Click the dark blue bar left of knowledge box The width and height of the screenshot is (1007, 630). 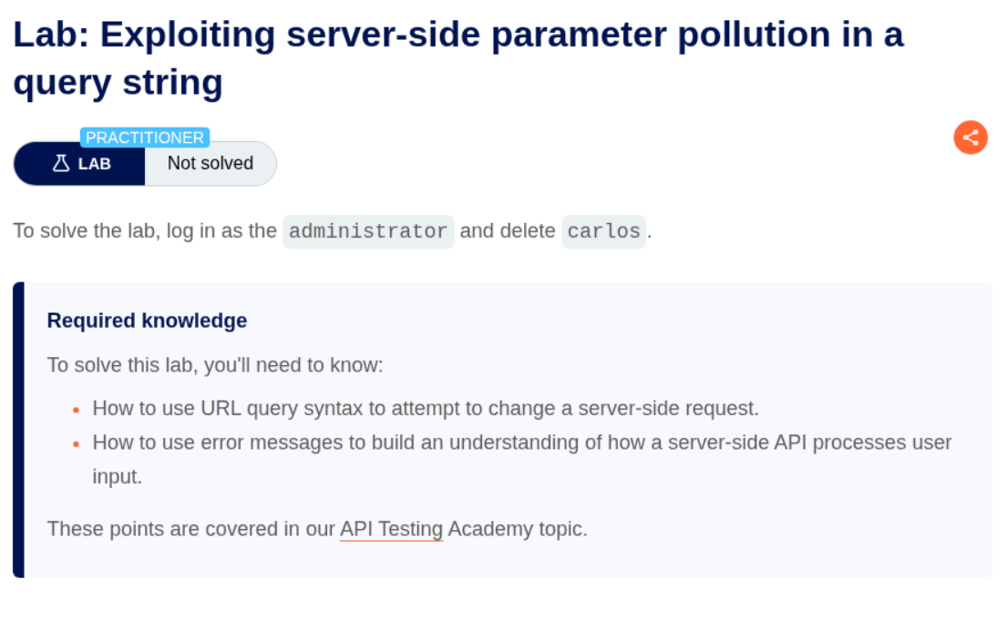tap(18, 429)
